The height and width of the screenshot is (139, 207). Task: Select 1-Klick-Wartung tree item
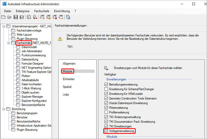(x=31, y=88)
